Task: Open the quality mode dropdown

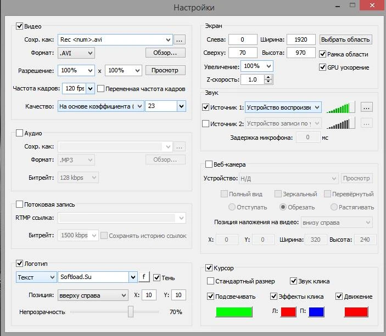Action: click(100, 106)
